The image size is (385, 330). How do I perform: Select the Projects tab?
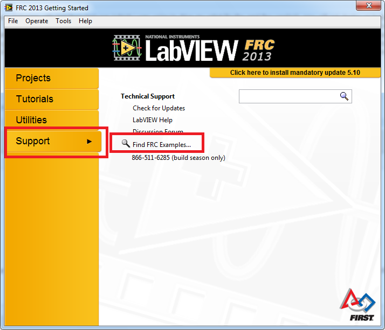(x=52, y=78)
